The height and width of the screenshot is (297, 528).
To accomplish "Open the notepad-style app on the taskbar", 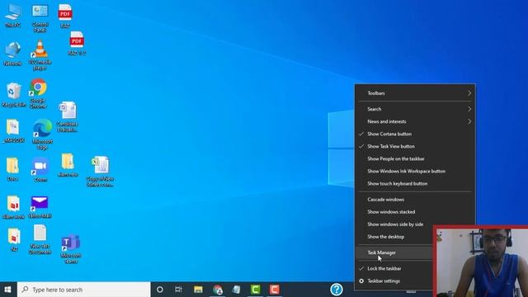I will (x=237, y=290).
